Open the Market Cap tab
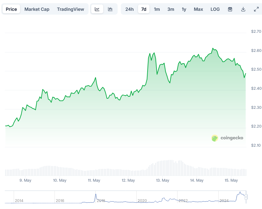The width and height of the screenshot is (262, 209). point(37,9)
